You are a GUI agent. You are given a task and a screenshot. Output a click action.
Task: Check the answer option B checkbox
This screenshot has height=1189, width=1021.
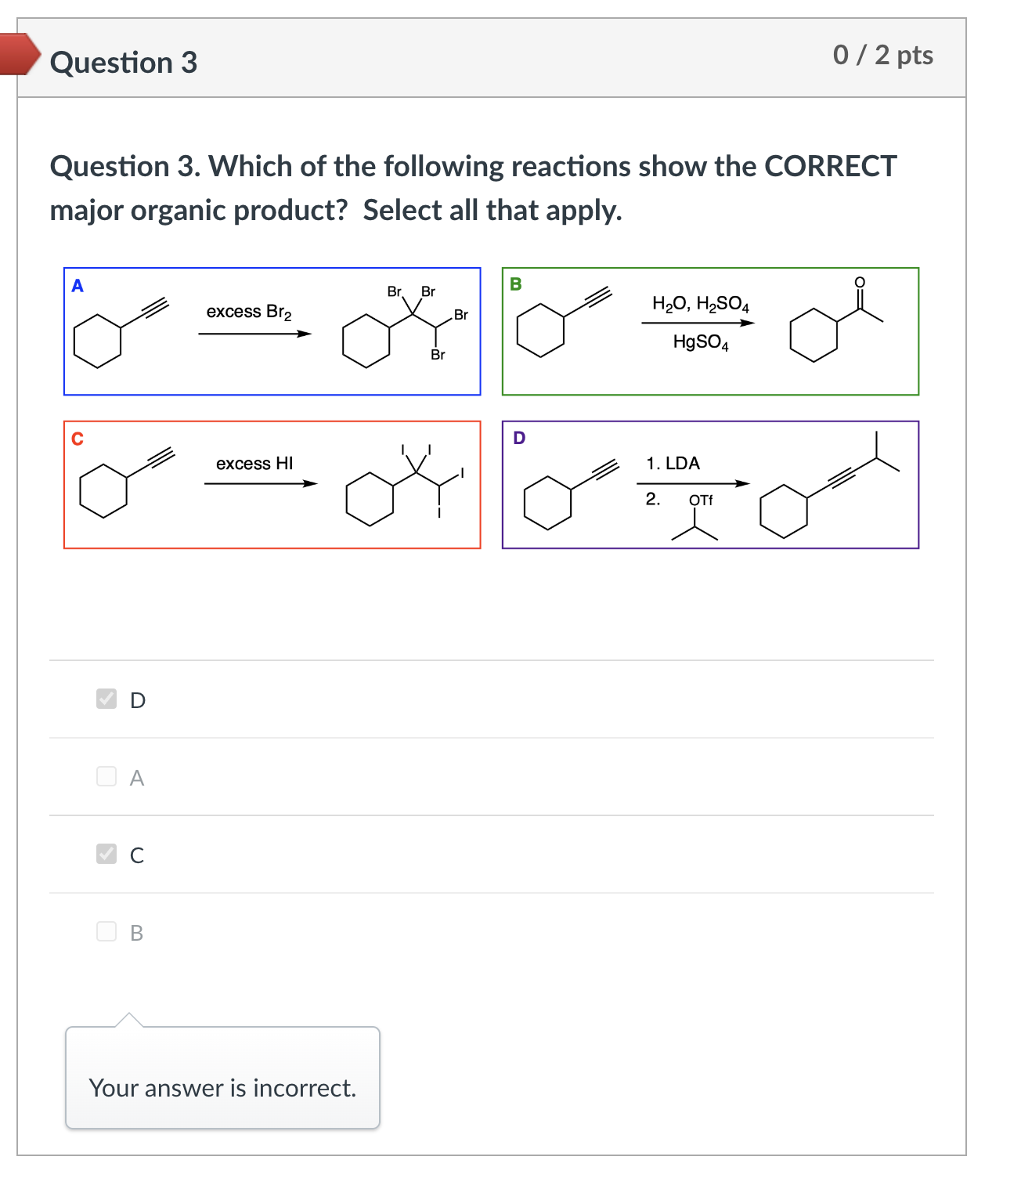[106, 932]
